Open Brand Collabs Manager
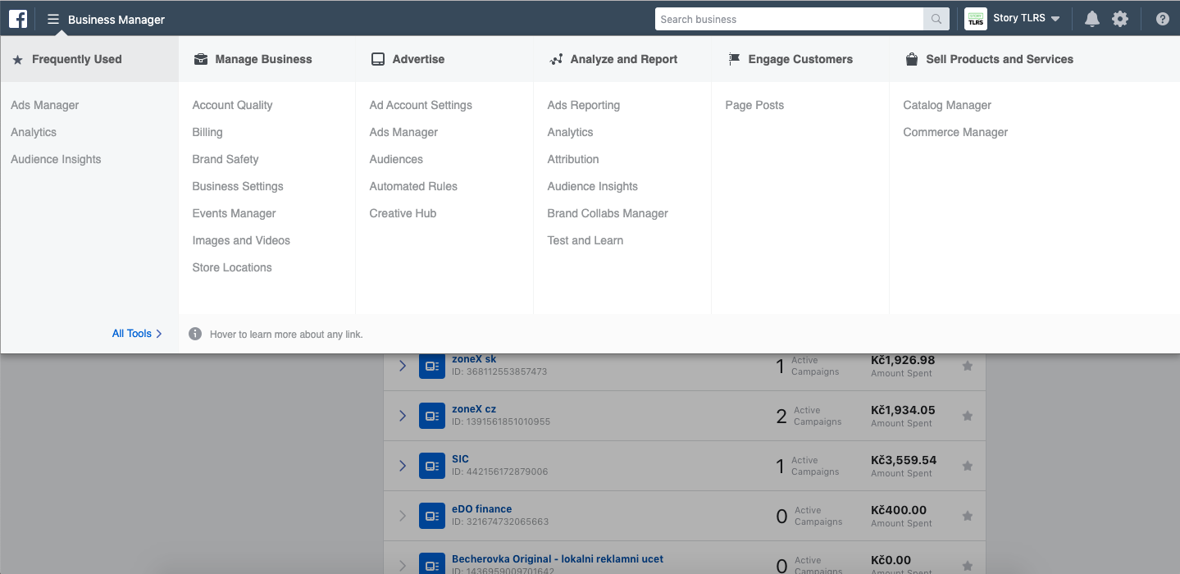This screenshot has width=1180, height=574. 608,213
